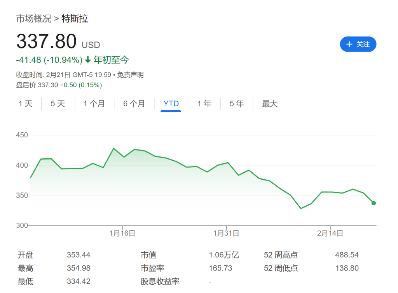The image size is (398, 293).
Task: Click the 1月16日 axis label on chart
Action: tap(122, 233)
